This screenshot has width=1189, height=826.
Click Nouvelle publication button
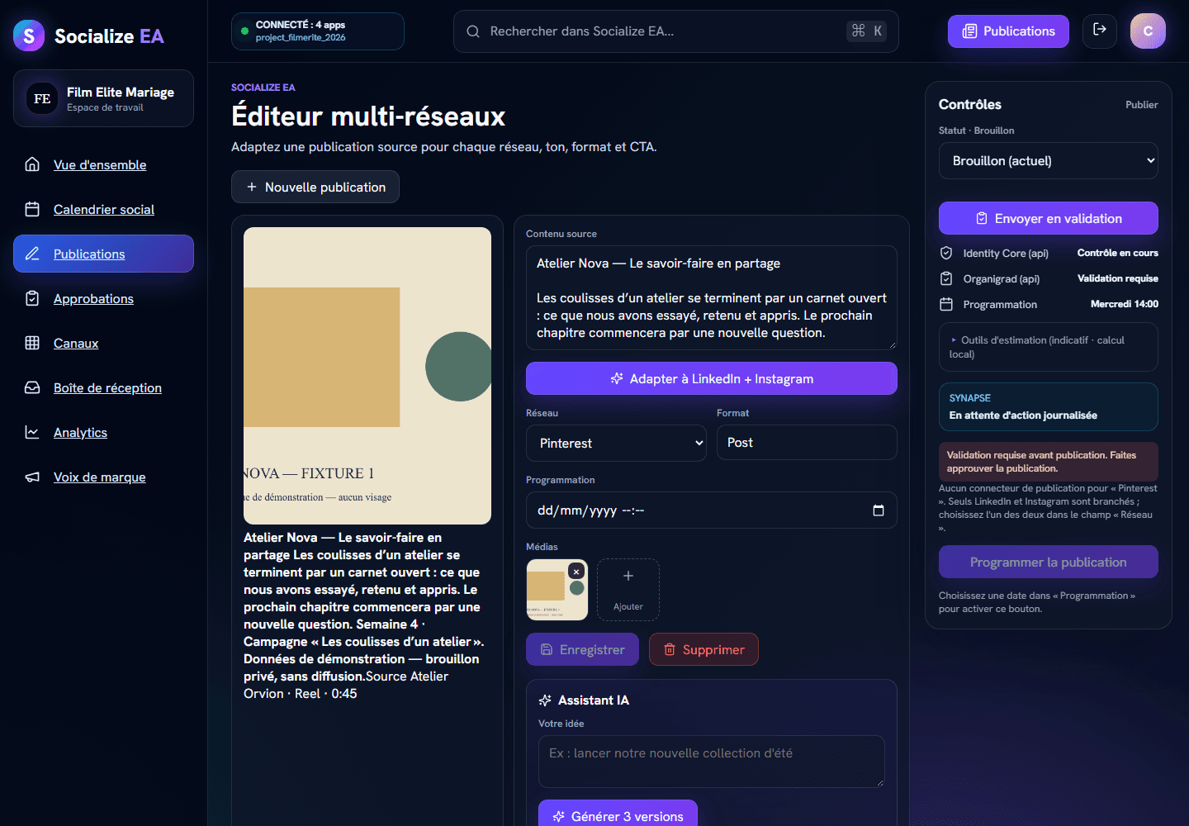coord(315,187)
